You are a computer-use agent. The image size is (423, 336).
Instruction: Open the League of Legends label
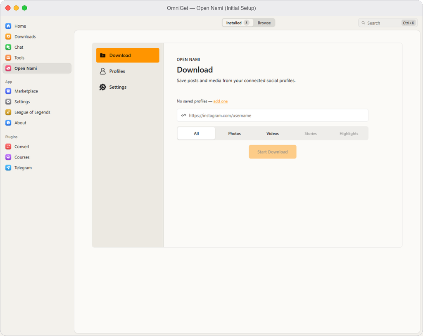click(32, 112)
